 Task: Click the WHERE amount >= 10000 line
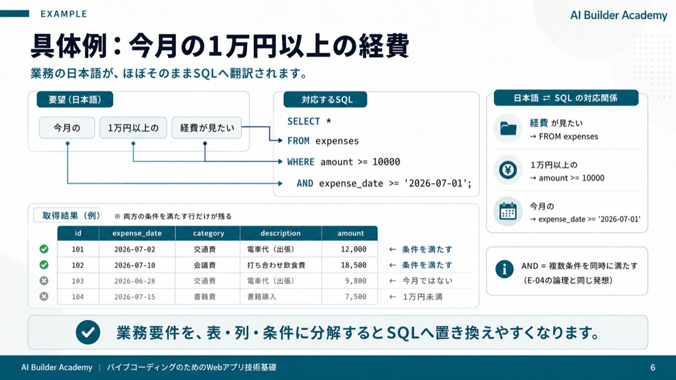pos(344,162)
